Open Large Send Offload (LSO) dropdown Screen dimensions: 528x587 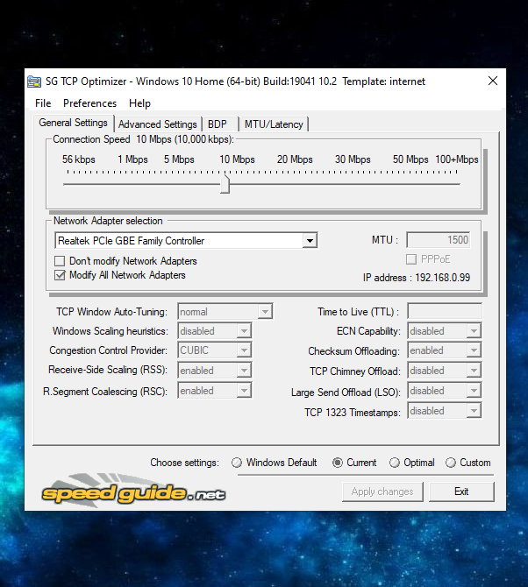474,391
